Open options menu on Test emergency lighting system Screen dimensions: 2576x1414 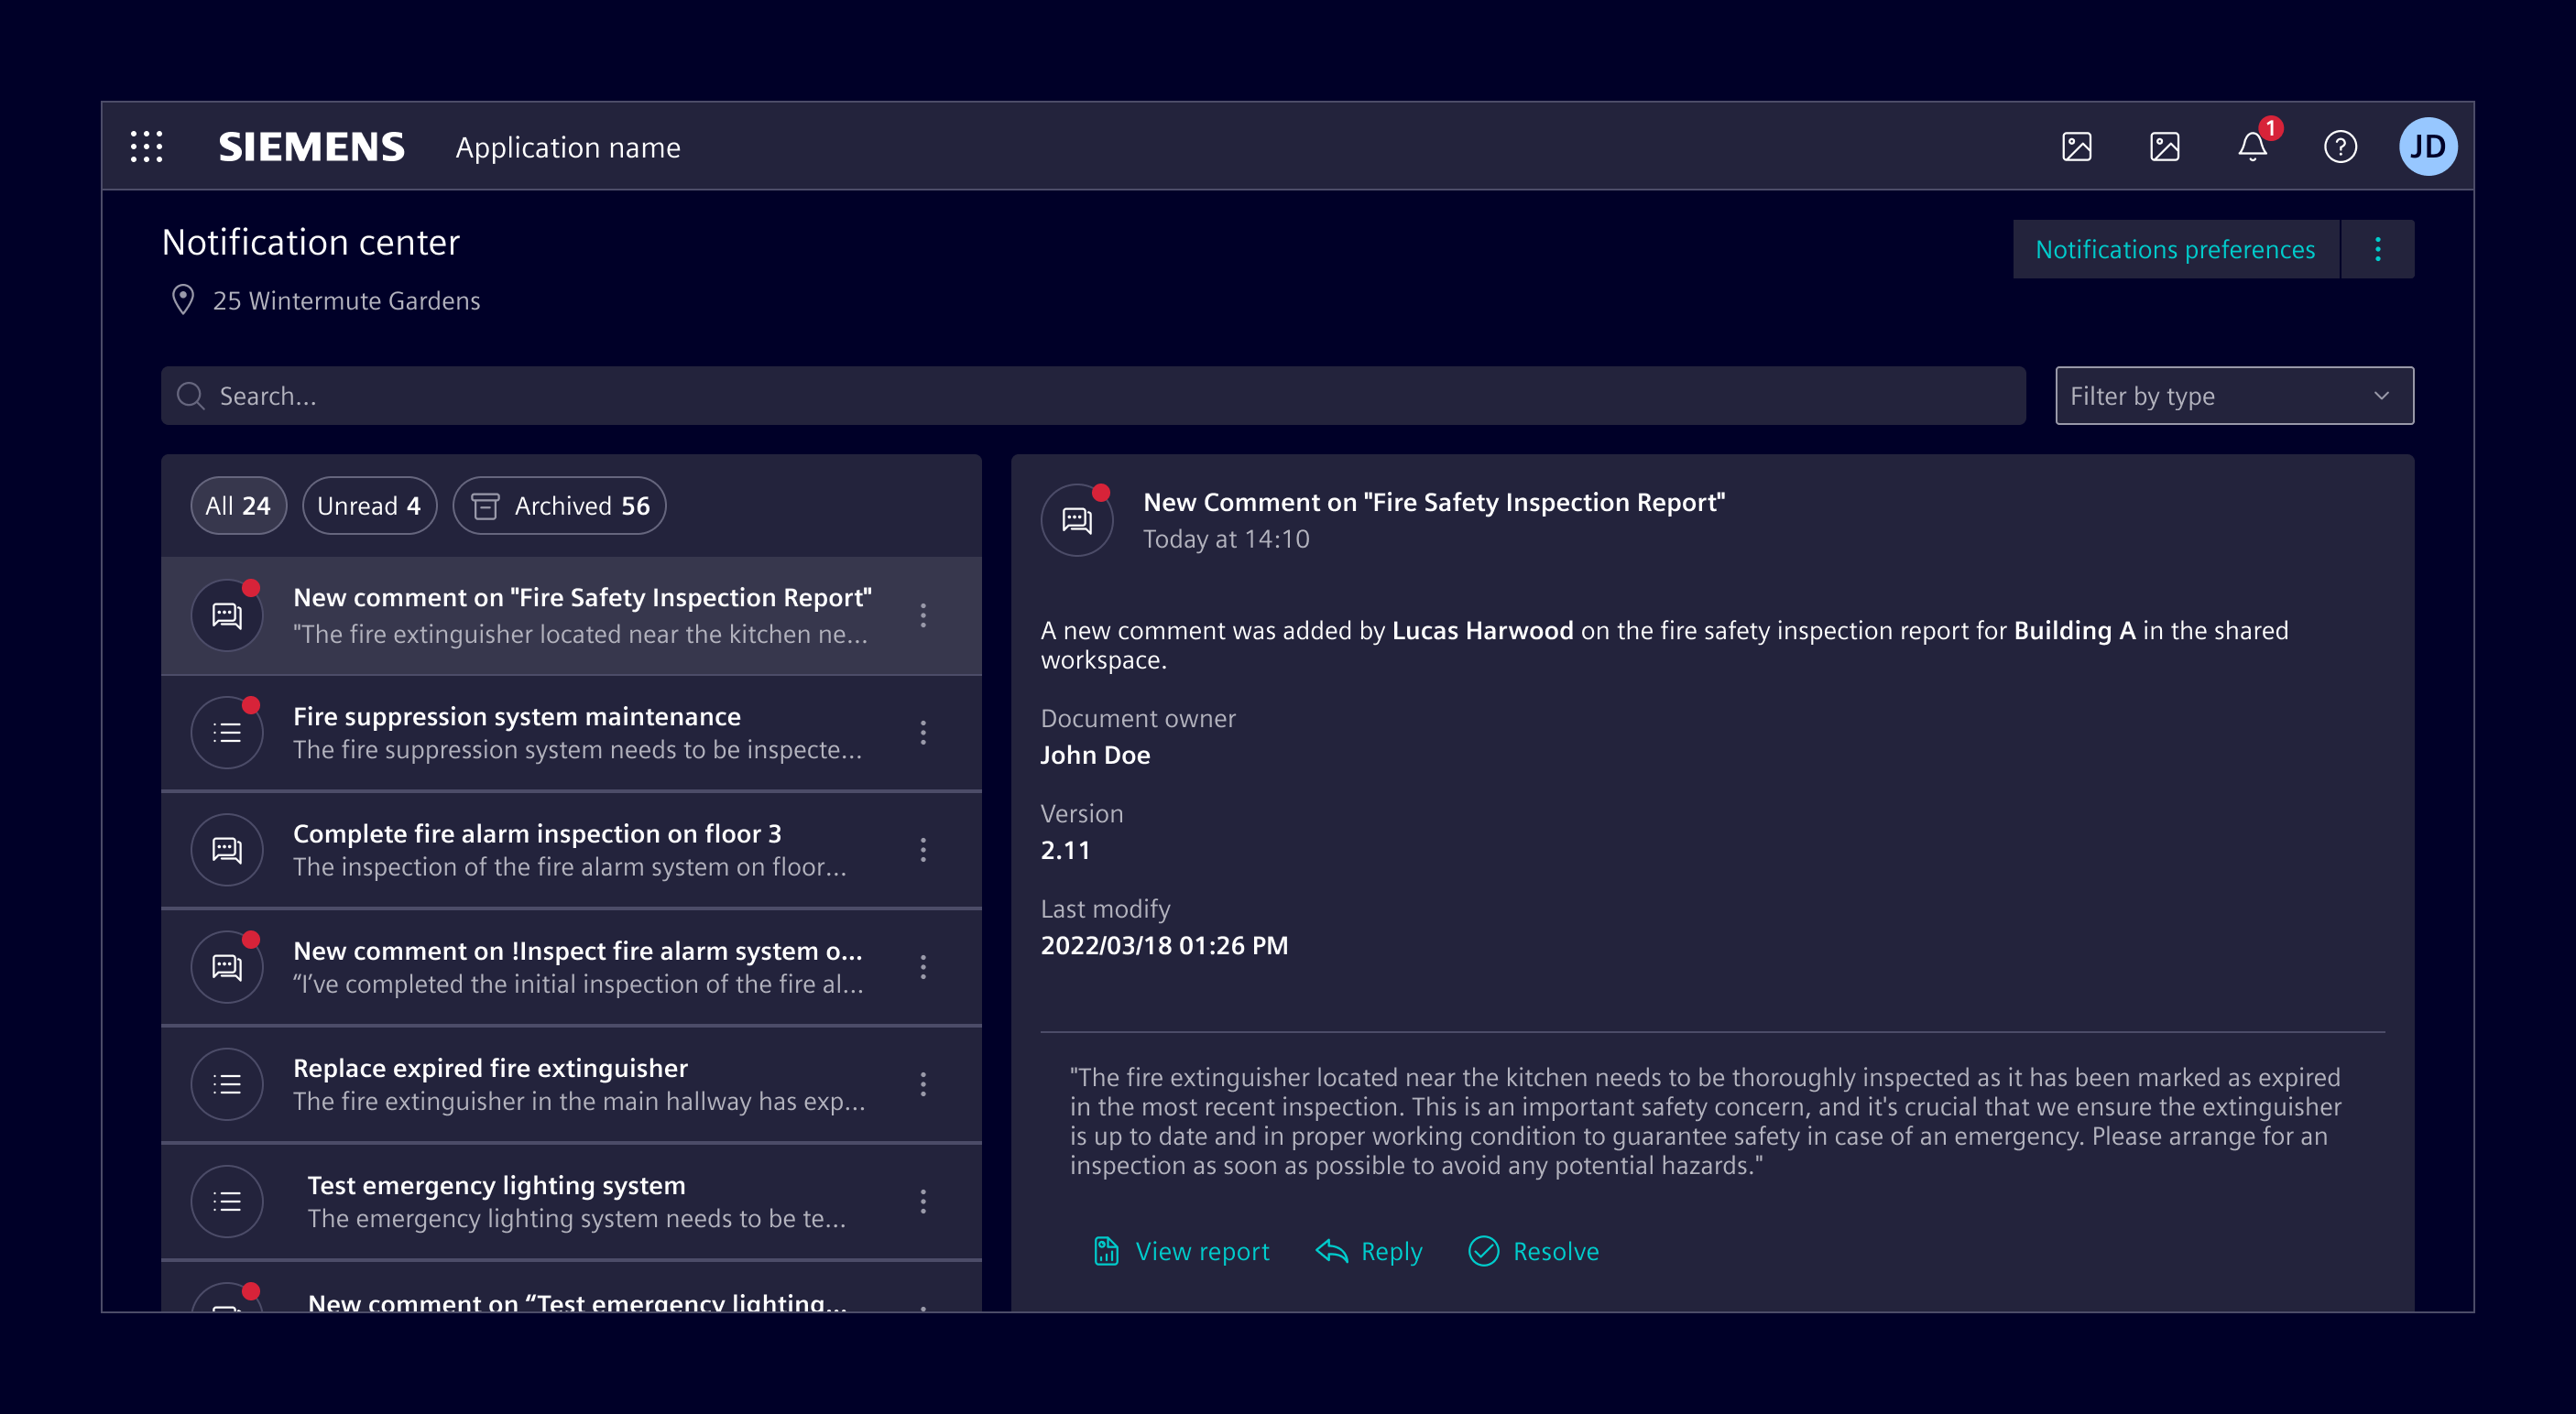tap(923, 1202)
